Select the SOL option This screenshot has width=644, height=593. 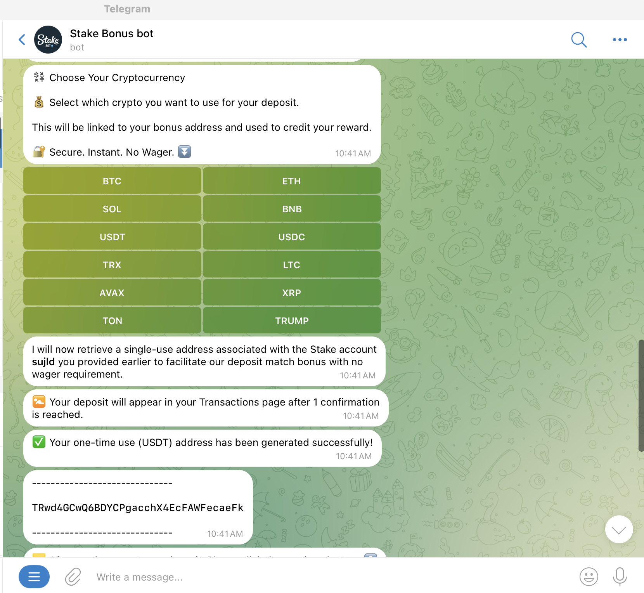pos(112,209)
